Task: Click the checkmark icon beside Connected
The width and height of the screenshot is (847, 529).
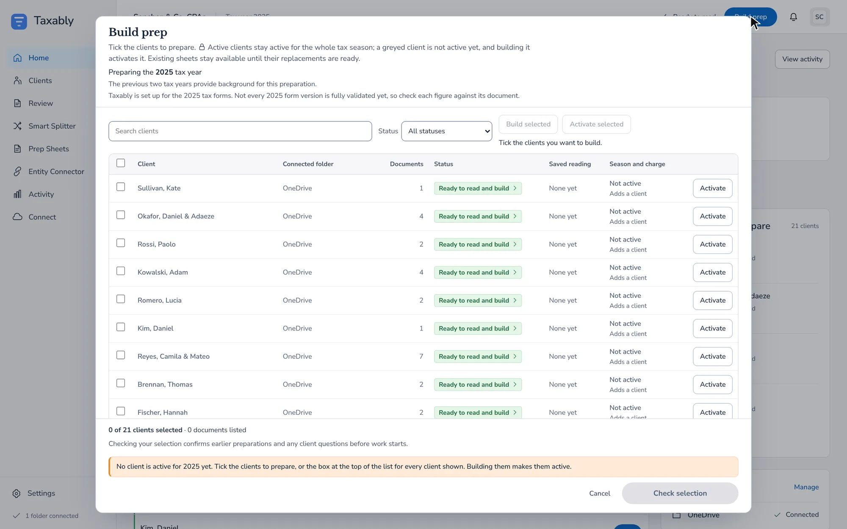Action: tap(778, 515)
